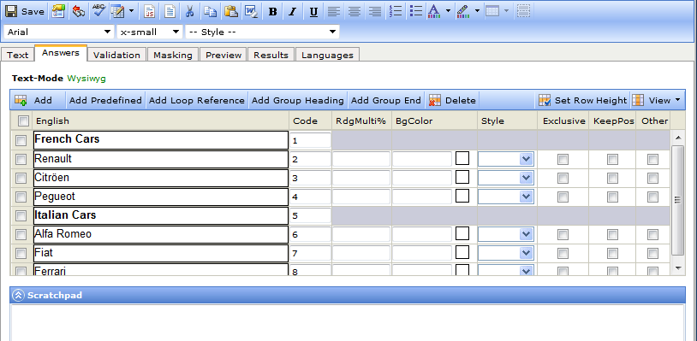Screen dimensions: 697x341
Task: Open BgColor swatch for Pegueot row
Action: [x=462, y=196]
